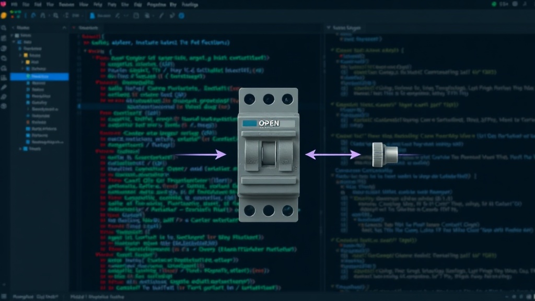535x301 pixels.
Task: Open the first menu in the menu bar
Action: coord(14,4)
